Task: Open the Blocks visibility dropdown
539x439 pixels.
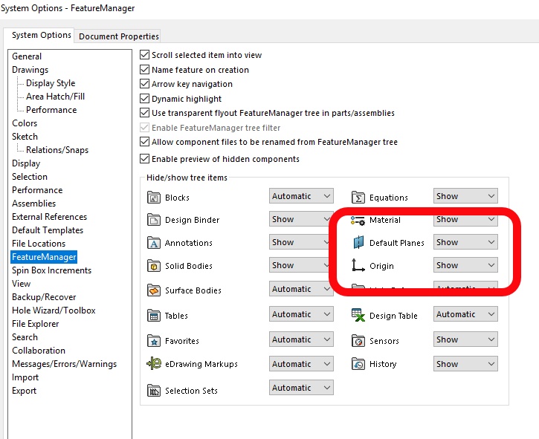Action: (x=301, y=196)
